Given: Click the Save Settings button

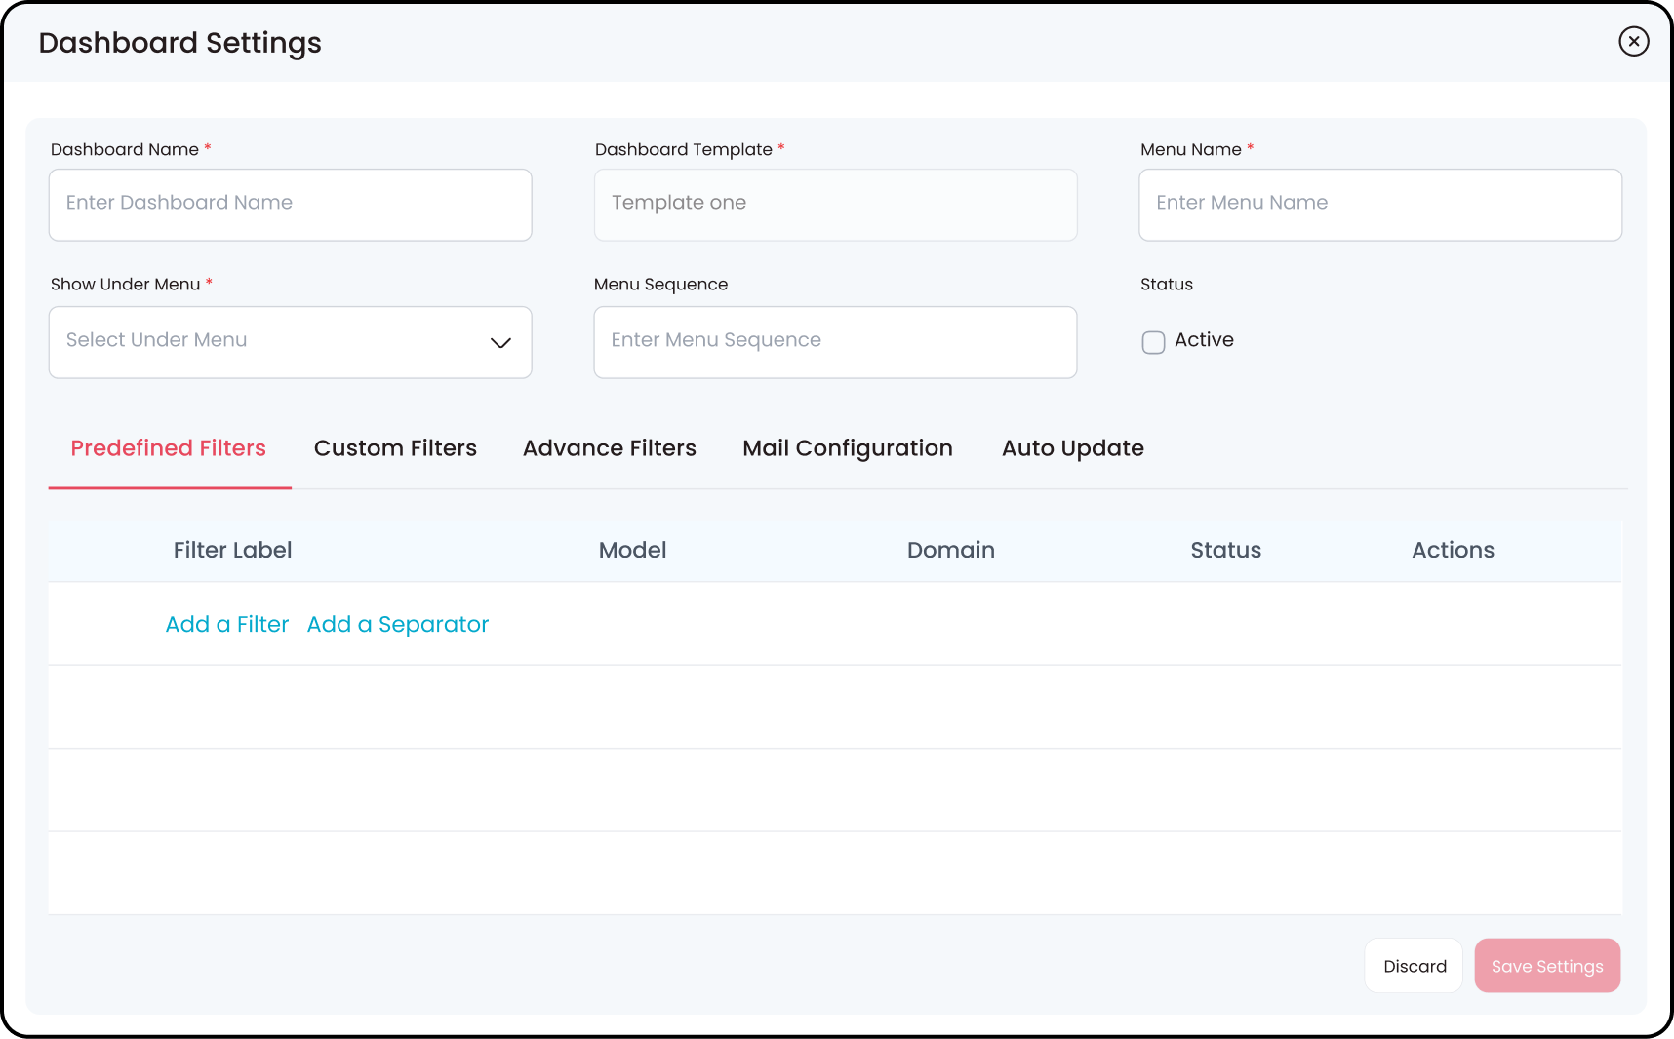Looking at the screenshot, I should pyautogui.click(x=1546, y=966).
